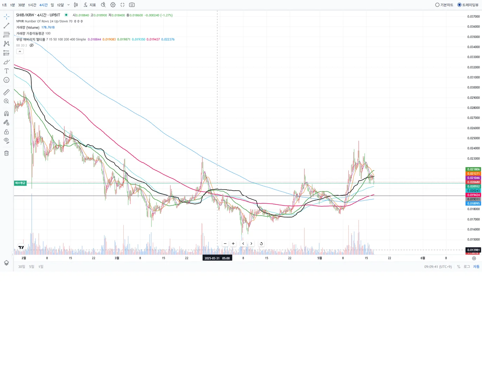Click the trash remove-drawings icon
This screenshot has height=380, width=482.
point(6,153)
